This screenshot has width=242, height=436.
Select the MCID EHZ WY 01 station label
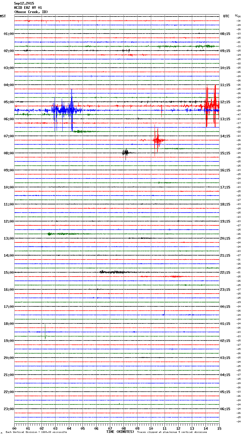click(x=28, y=8)
